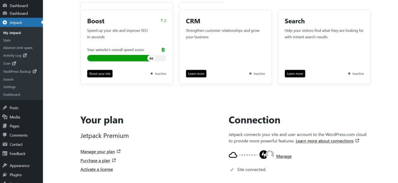This screenshot has width=398, height=183.
Task: Click the Pages icon in sidebar
Action: pyautogui.click(x=5, y=126)
